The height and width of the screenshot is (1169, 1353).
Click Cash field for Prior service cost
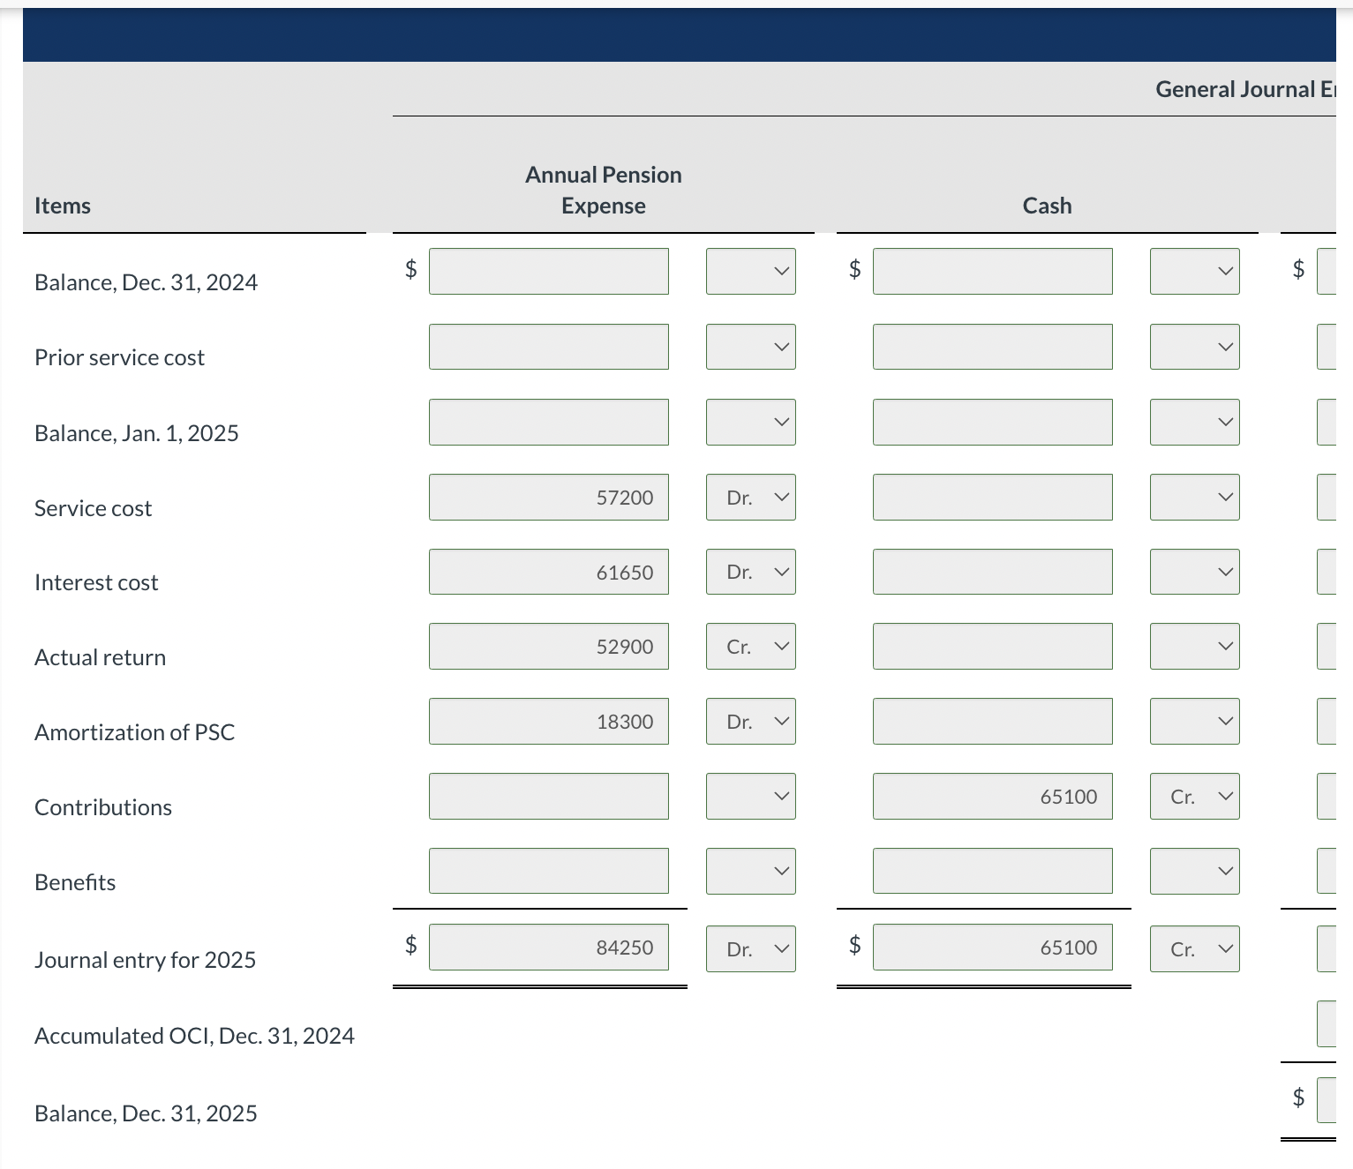coord(993,347)
